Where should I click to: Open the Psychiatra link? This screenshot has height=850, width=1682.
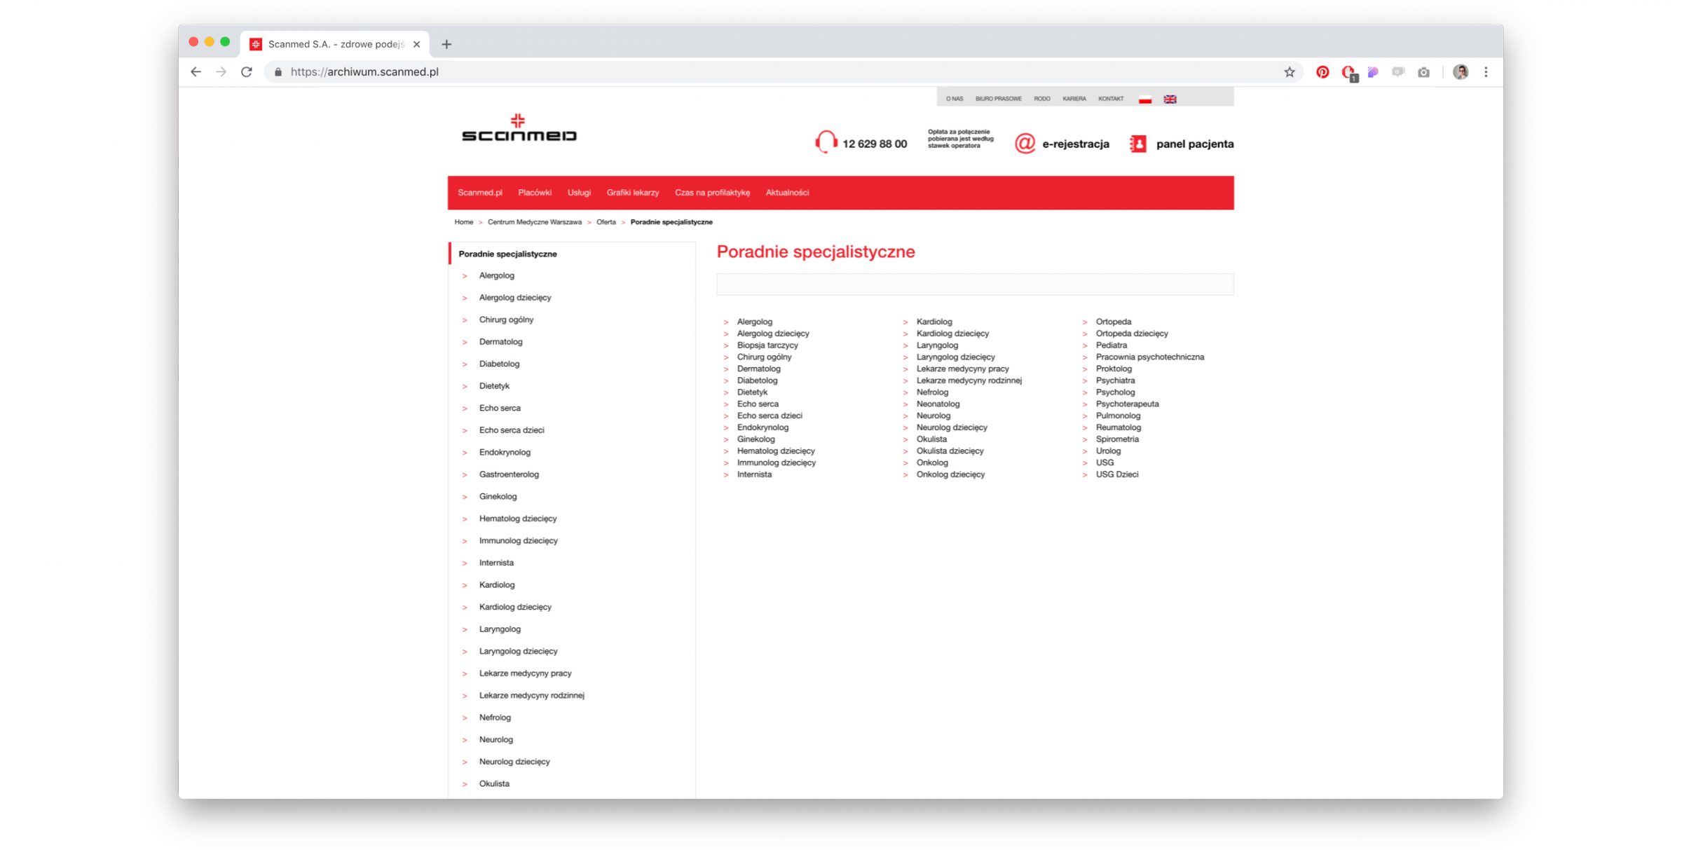point(1115,381)
